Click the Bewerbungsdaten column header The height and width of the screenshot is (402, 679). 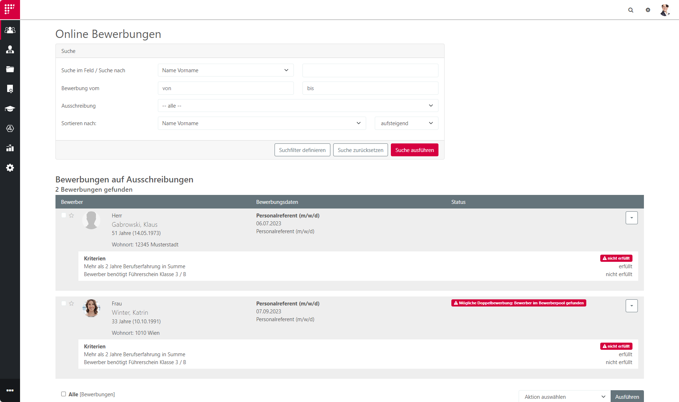click(277, 202)
